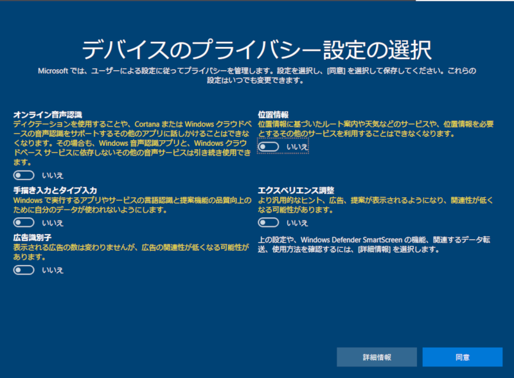
Task: Toggle the 広告識別子 switch
Action: click(x=24, y=270)
